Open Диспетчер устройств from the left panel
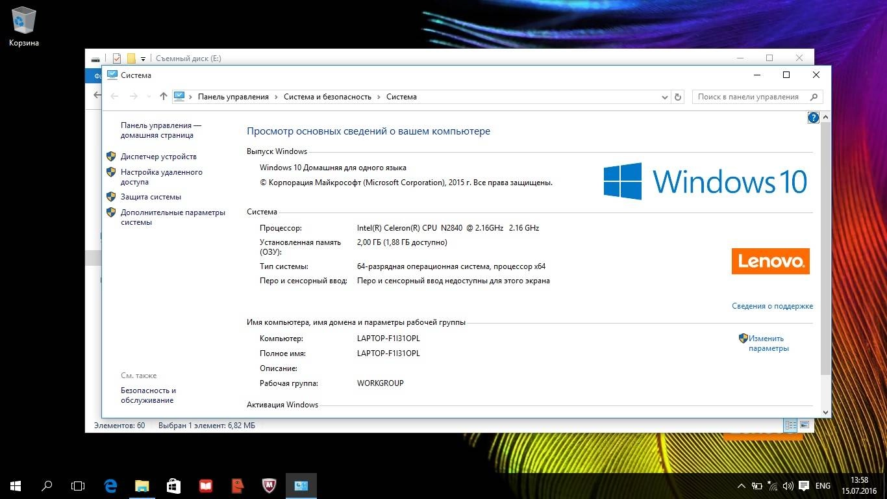Viewport: 887px width, 499px height. point(158,157)
